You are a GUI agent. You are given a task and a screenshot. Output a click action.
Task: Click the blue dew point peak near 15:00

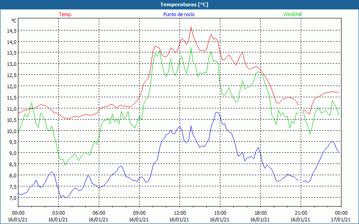point(217,112)
